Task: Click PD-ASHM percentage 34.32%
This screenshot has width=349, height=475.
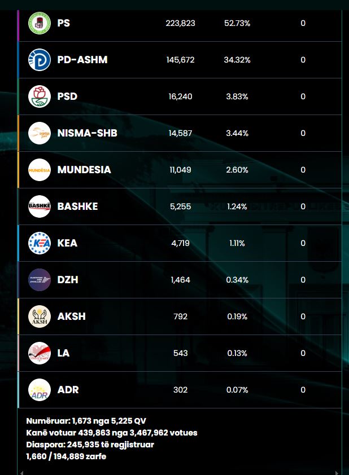Action: click(237, 60)
